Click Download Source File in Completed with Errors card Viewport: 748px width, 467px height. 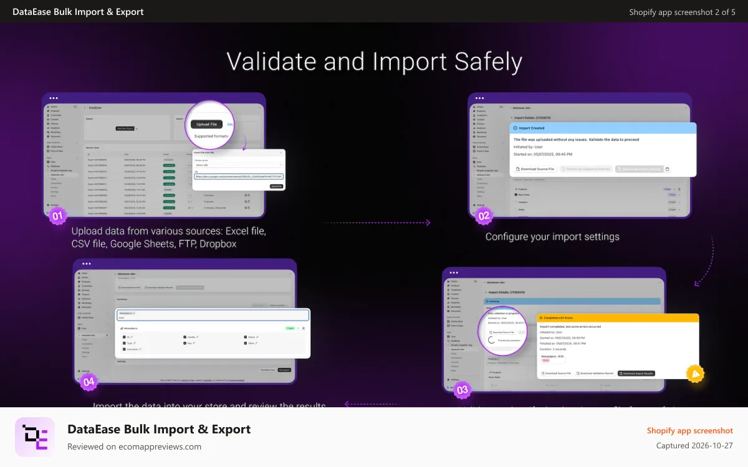click(556, 374)
